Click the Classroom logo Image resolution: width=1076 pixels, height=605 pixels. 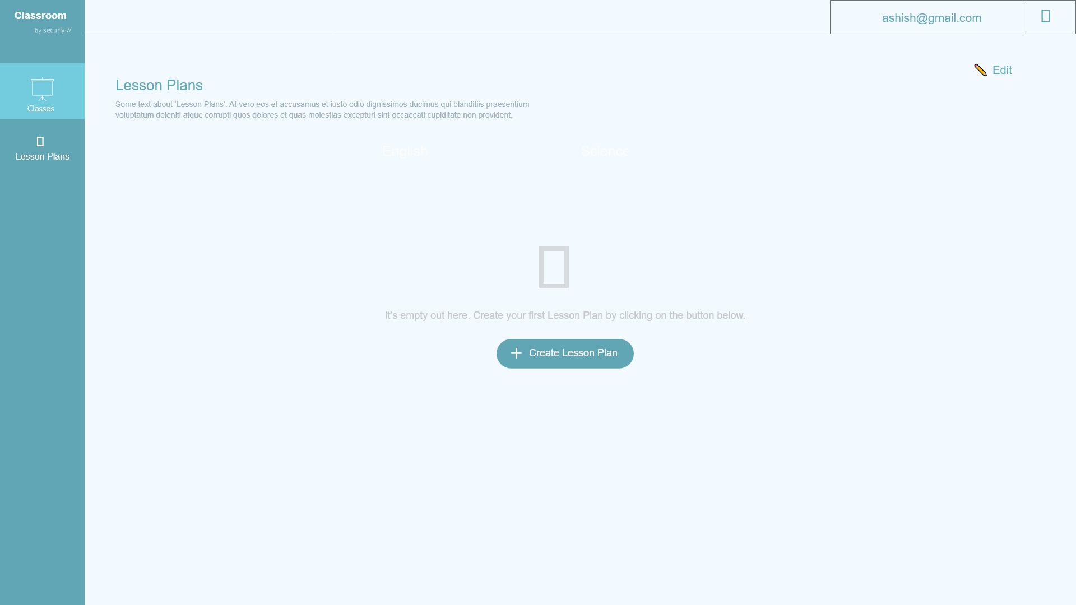pyautogui.click(x=40, y=15)
